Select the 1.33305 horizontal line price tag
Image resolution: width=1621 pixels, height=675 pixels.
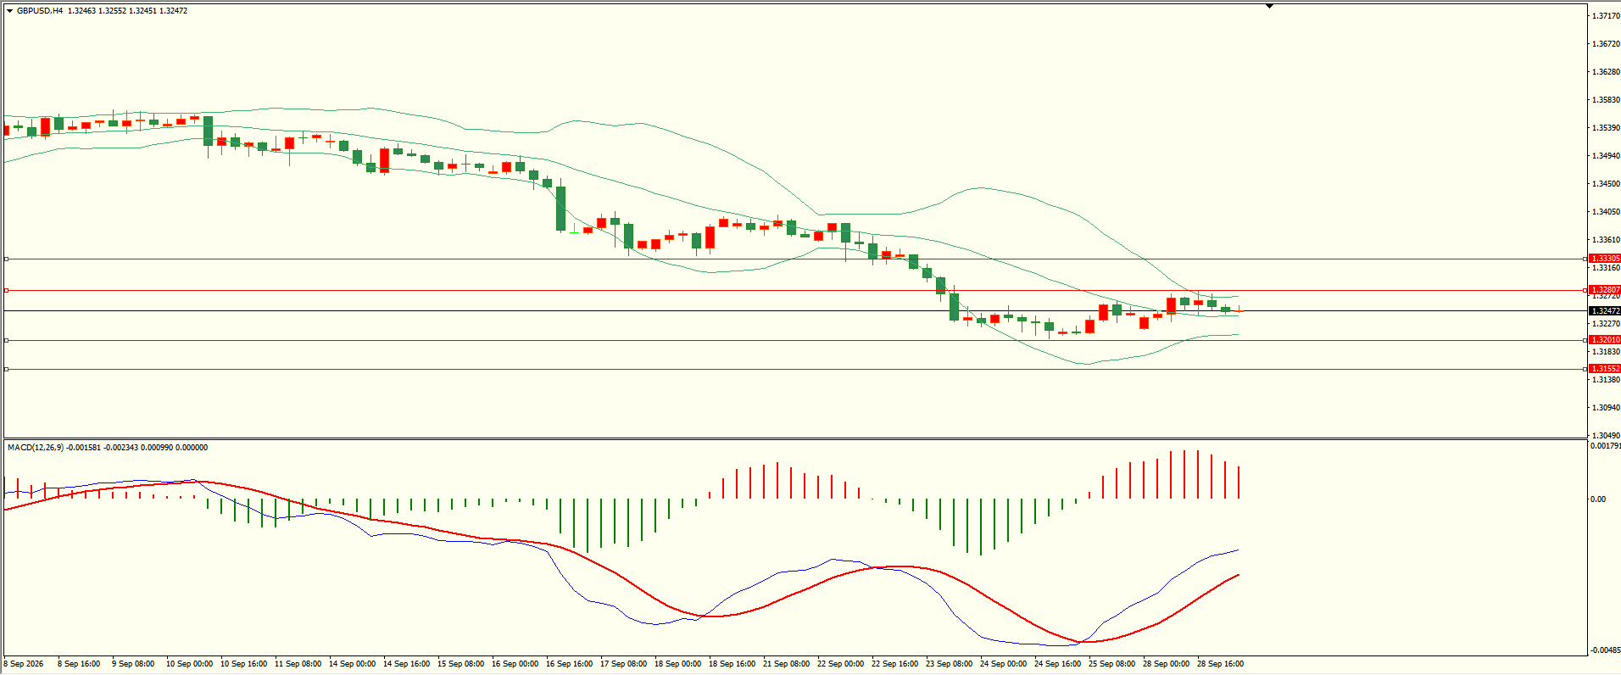(x=1605, y=259)
